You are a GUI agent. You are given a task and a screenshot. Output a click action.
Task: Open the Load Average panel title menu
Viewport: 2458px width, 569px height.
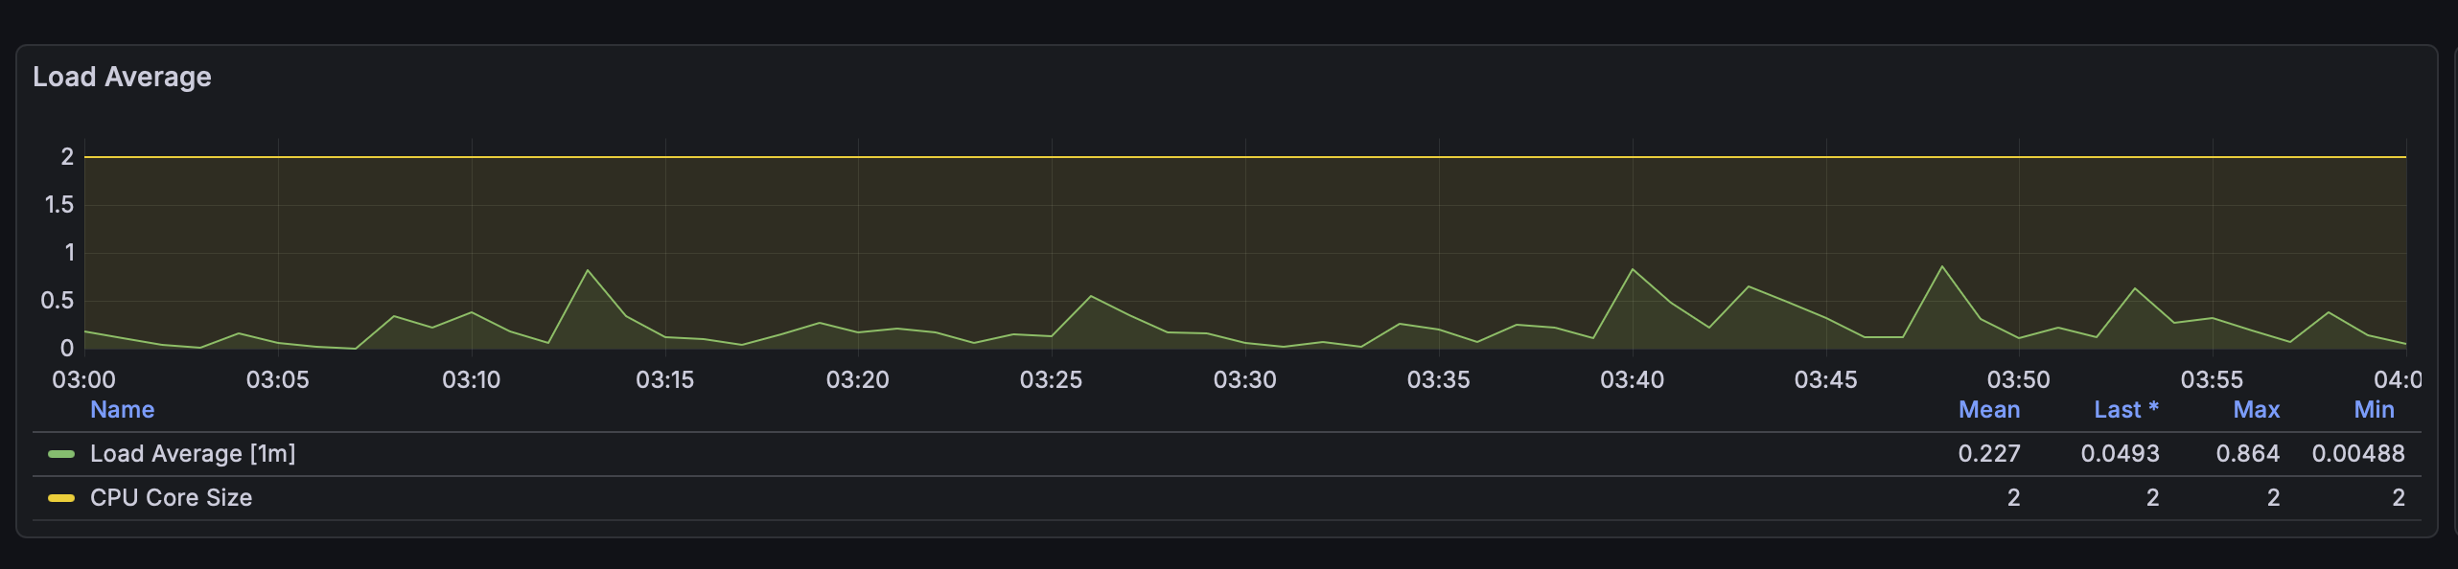[122, 77]
